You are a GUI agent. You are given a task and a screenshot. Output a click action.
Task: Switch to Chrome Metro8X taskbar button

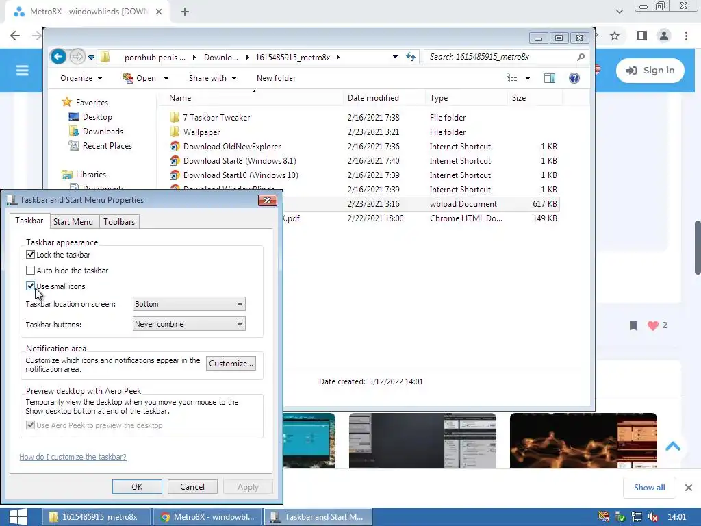tap(207, 517)
